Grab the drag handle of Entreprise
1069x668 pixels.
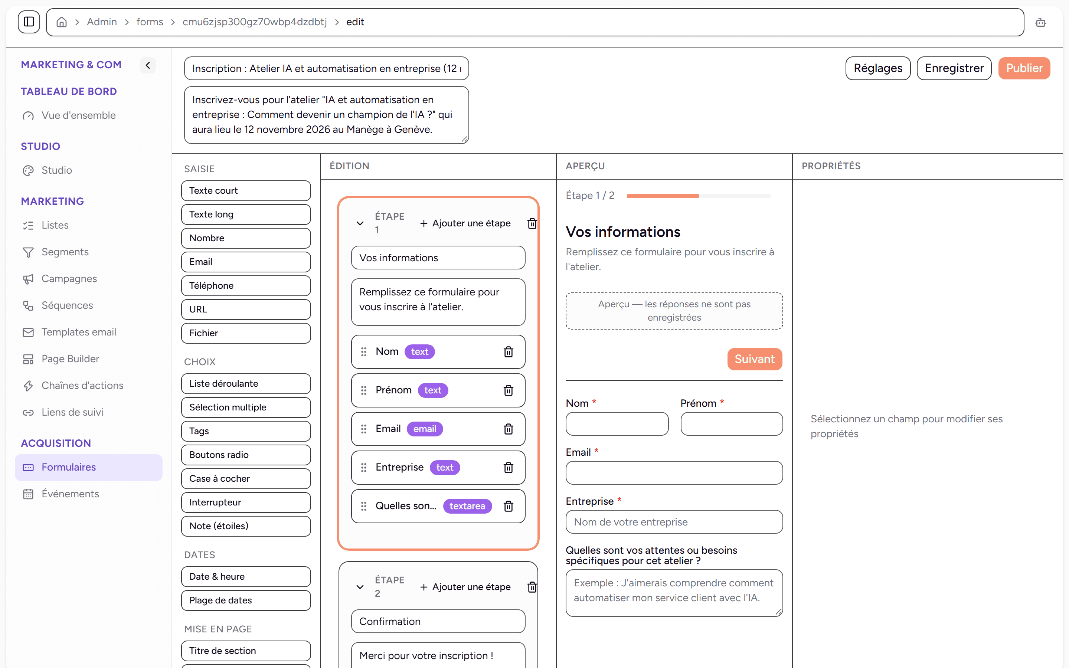[363, 468]
